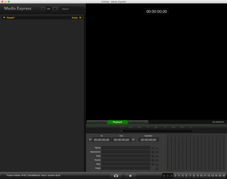The width and height of the screenshot is (227, 179).
Task: Click the mark Out point button
Action: tap(133, 140)
